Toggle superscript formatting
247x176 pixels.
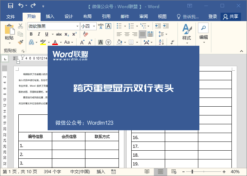74,34
